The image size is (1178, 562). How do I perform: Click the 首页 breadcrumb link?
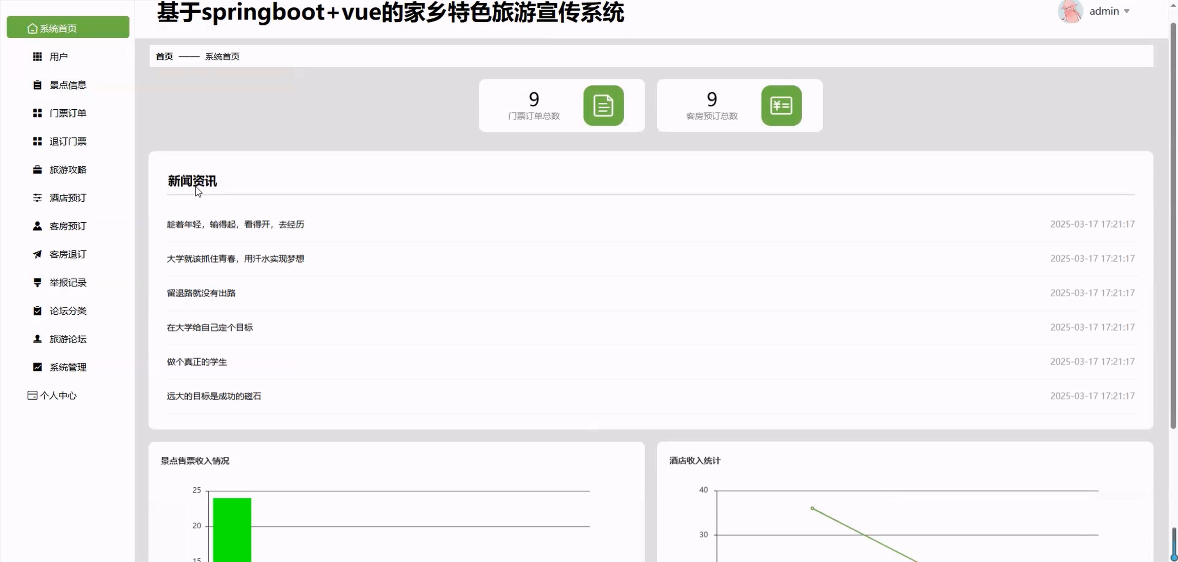(x=164, y=56)
